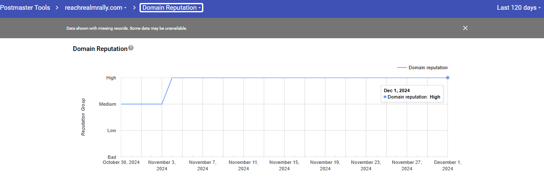Click the breadcrumb chevron before Domain Reputation
Viewport: 544px width, 186px height.
[134, 8]
